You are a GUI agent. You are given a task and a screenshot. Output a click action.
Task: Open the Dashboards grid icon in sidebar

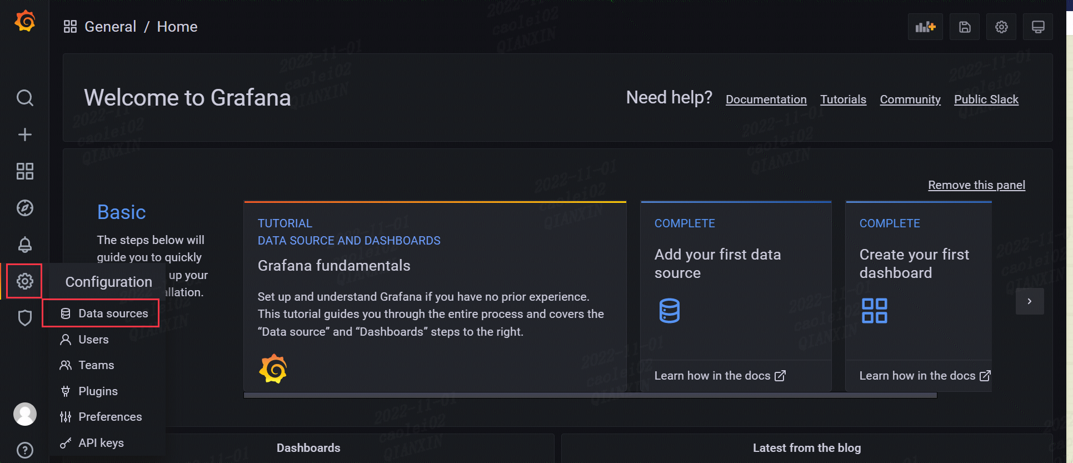click(25, 171)
